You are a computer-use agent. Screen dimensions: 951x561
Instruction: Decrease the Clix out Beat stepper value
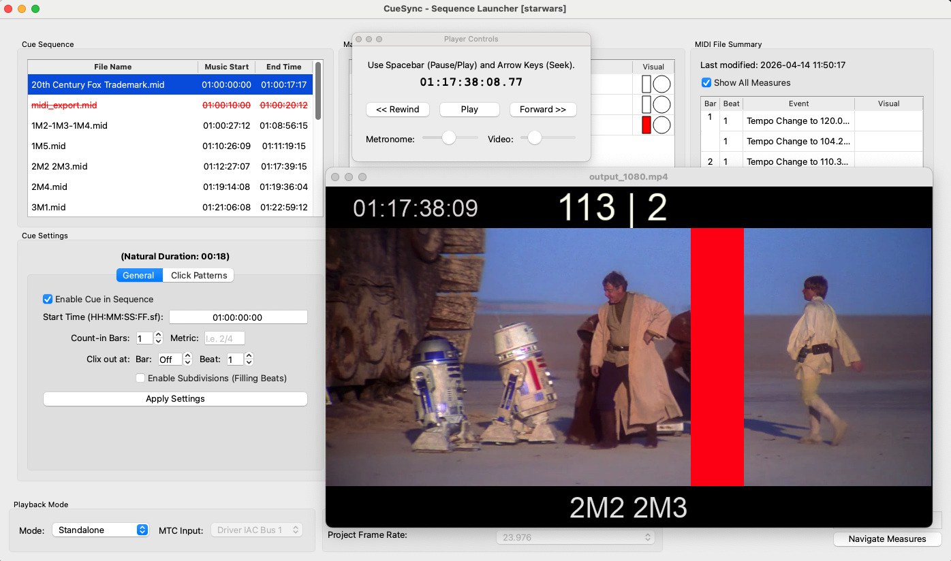click(x=249, y=363)
